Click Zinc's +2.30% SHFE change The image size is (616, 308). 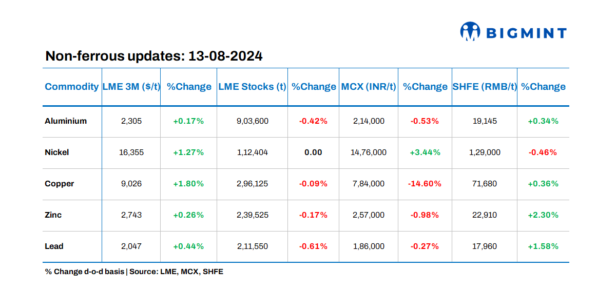543,215
